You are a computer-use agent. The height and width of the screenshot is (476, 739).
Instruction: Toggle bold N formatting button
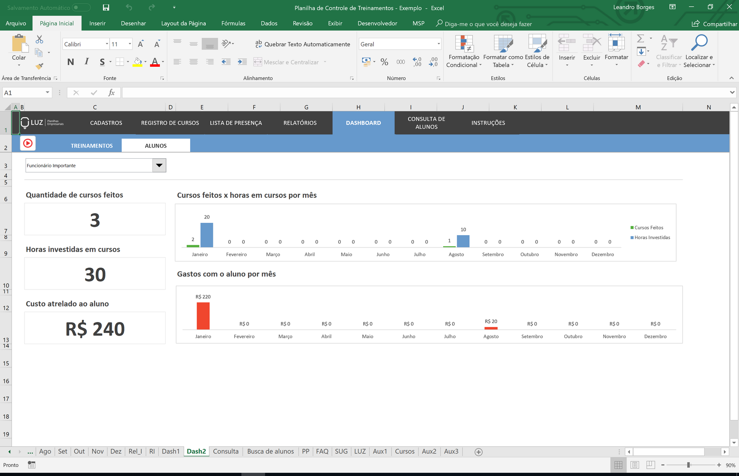71,62
